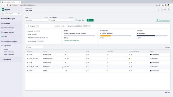Click the Filter input field
The image size is (173, 97).
coord(34,47)
